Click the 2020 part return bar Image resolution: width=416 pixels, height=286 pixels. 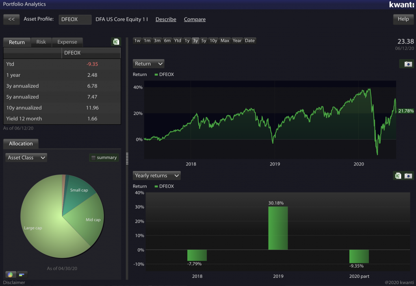359,256
